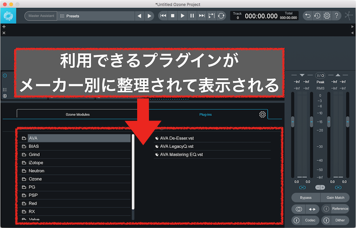This screenshot has width=356, height=228.
Task: Click the input down-triangle above meters
Action: [302, 75]
